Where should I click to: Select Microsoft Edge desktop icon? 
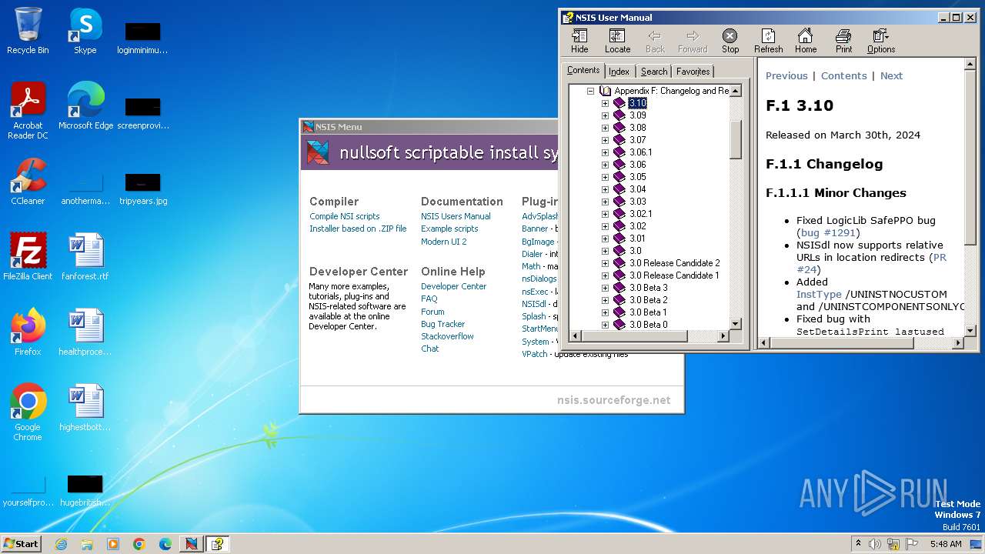click(x=85, y=106)
